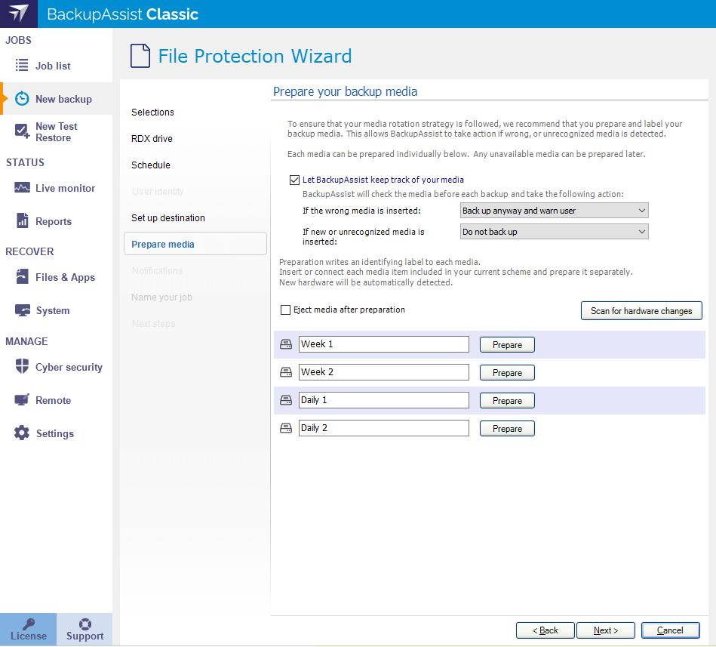Open the wrong media action dropdown

(554, 211)
